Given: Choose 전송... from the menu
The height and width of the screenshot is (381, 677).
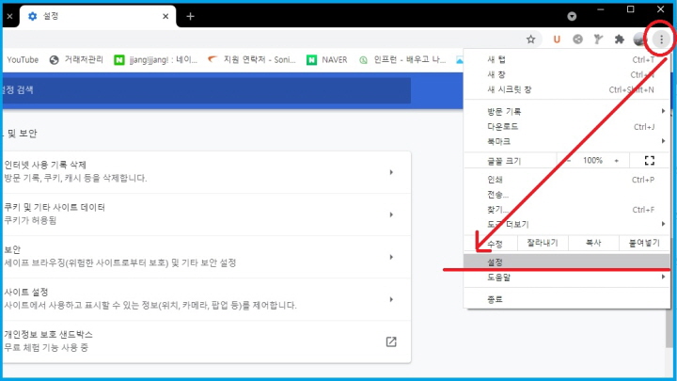Looking at the screenshot, I should tap(567, 195).
